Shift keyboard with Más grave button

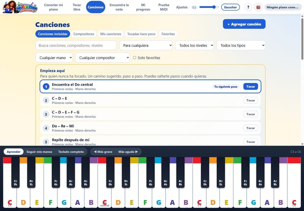click(103, 152)
